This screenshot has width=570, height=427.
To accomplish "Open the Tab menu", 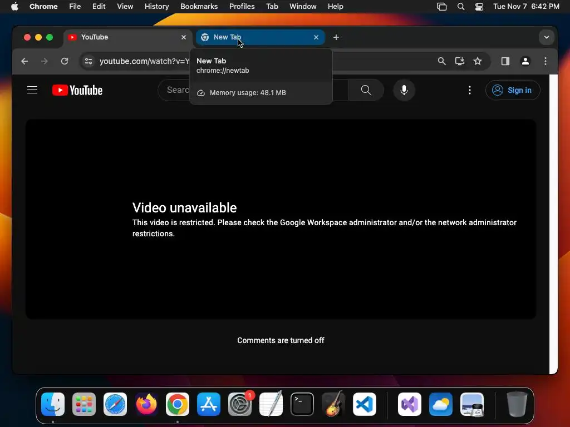I will tap(272, 7).
